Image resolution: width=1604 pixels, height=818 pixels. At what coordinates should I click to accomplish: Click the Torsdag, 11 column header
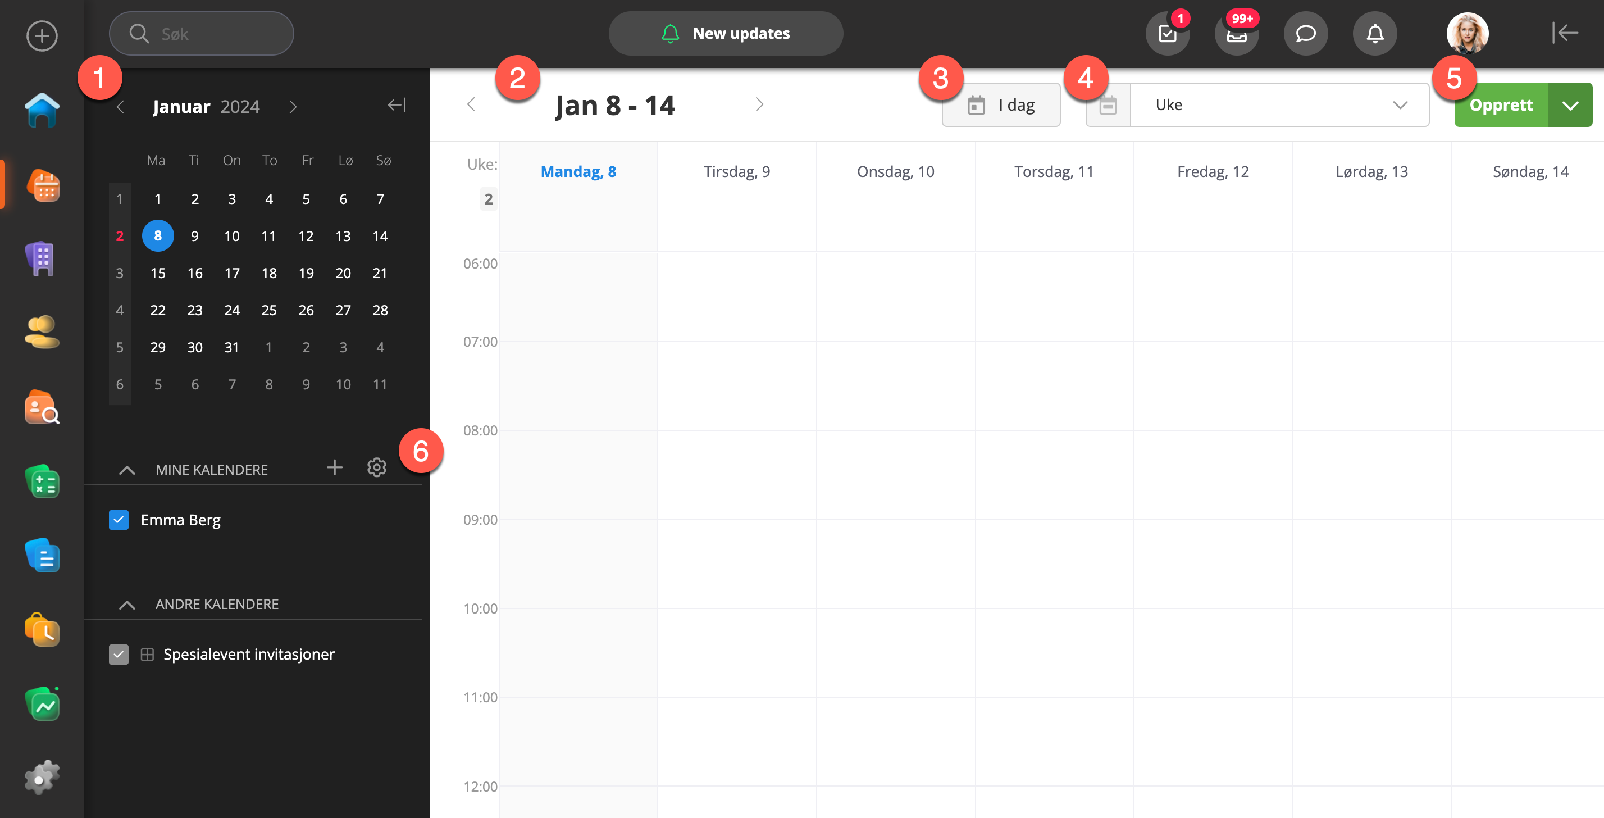pyautogui.click(x=1054, y=171)
